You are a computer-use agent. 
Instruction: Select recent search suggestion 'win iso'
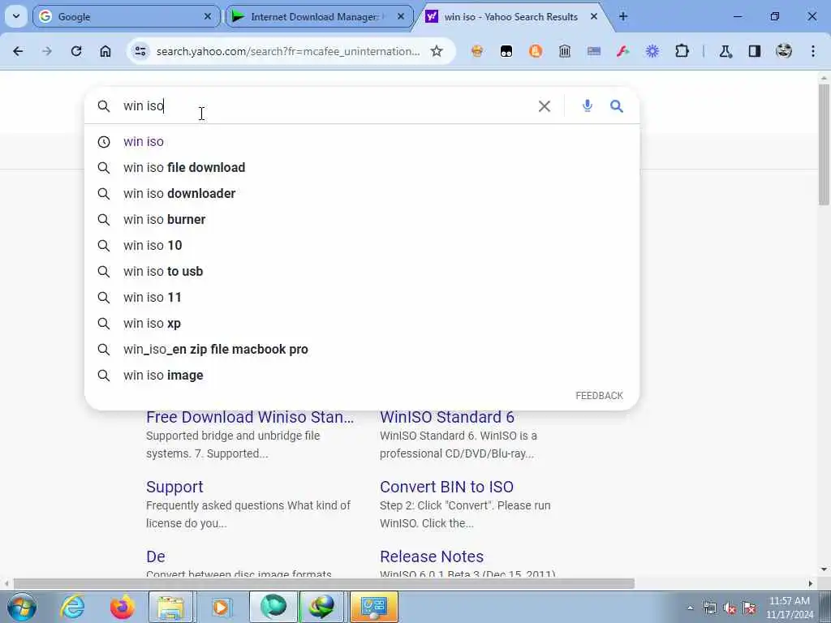[362, 141]
